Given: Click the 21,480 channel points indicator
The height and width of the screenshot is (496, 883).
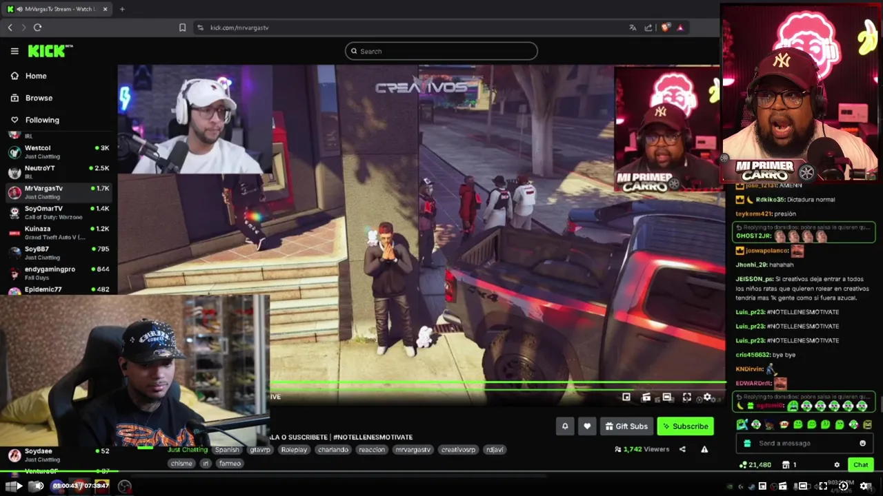Looking at the screenshot, I should coord(755,465).
